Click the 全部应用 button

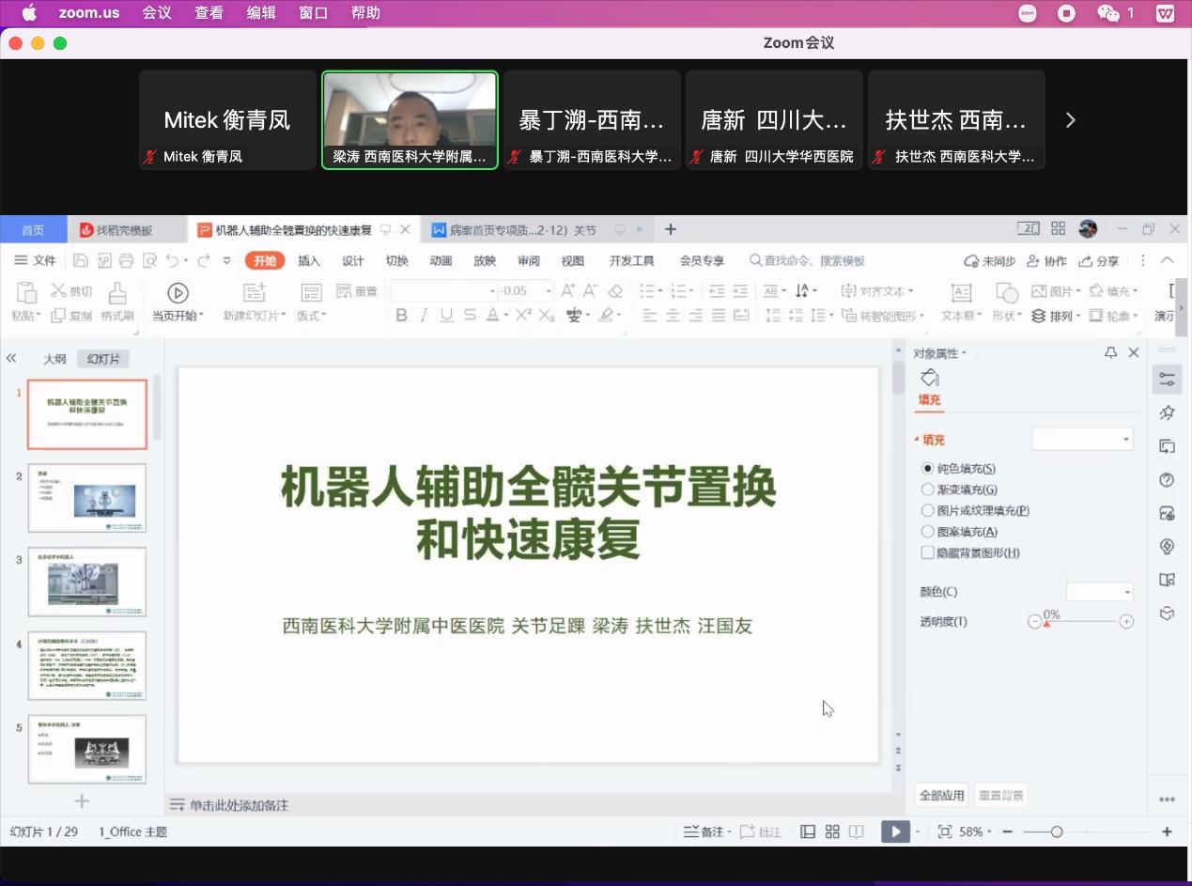click(941, 796)
